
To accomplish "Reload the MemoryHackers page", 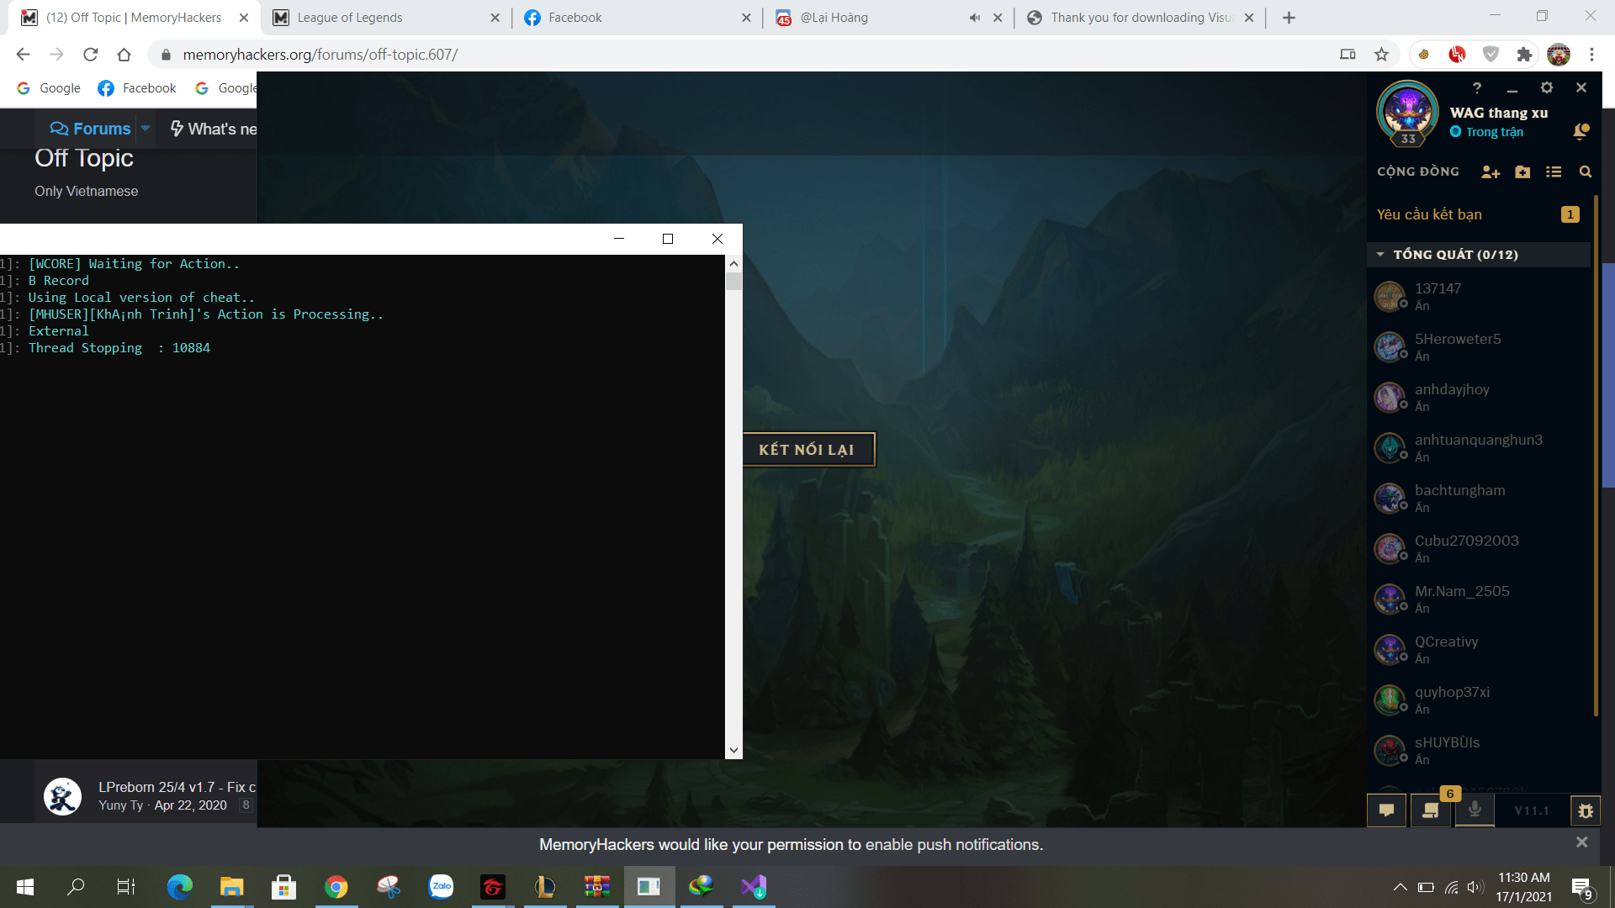I will coord(90,55).
